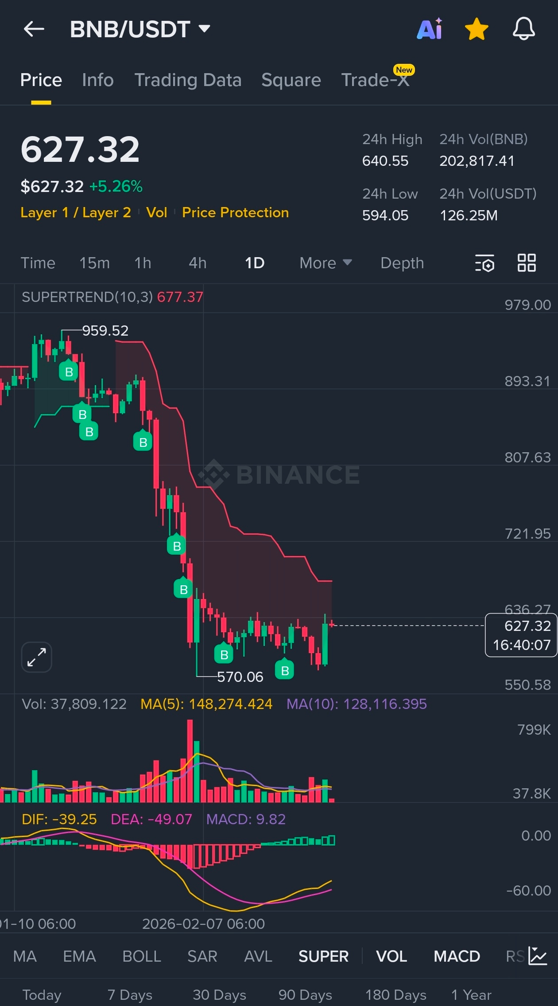
Task: Open the Trade-X tab
Action: tap(376, 80)
